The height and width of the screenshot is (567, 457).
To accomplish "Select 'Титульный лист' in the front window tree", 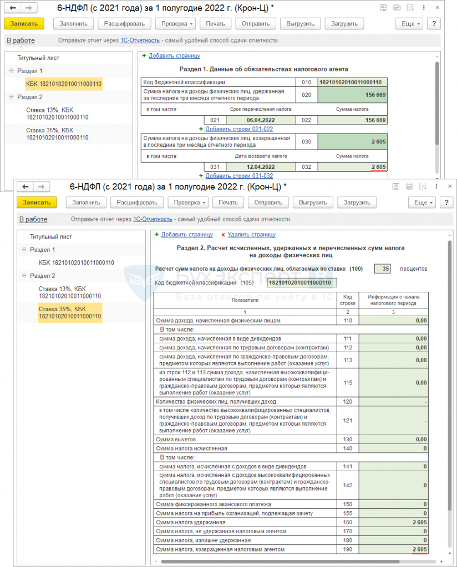I will (51, 236).
